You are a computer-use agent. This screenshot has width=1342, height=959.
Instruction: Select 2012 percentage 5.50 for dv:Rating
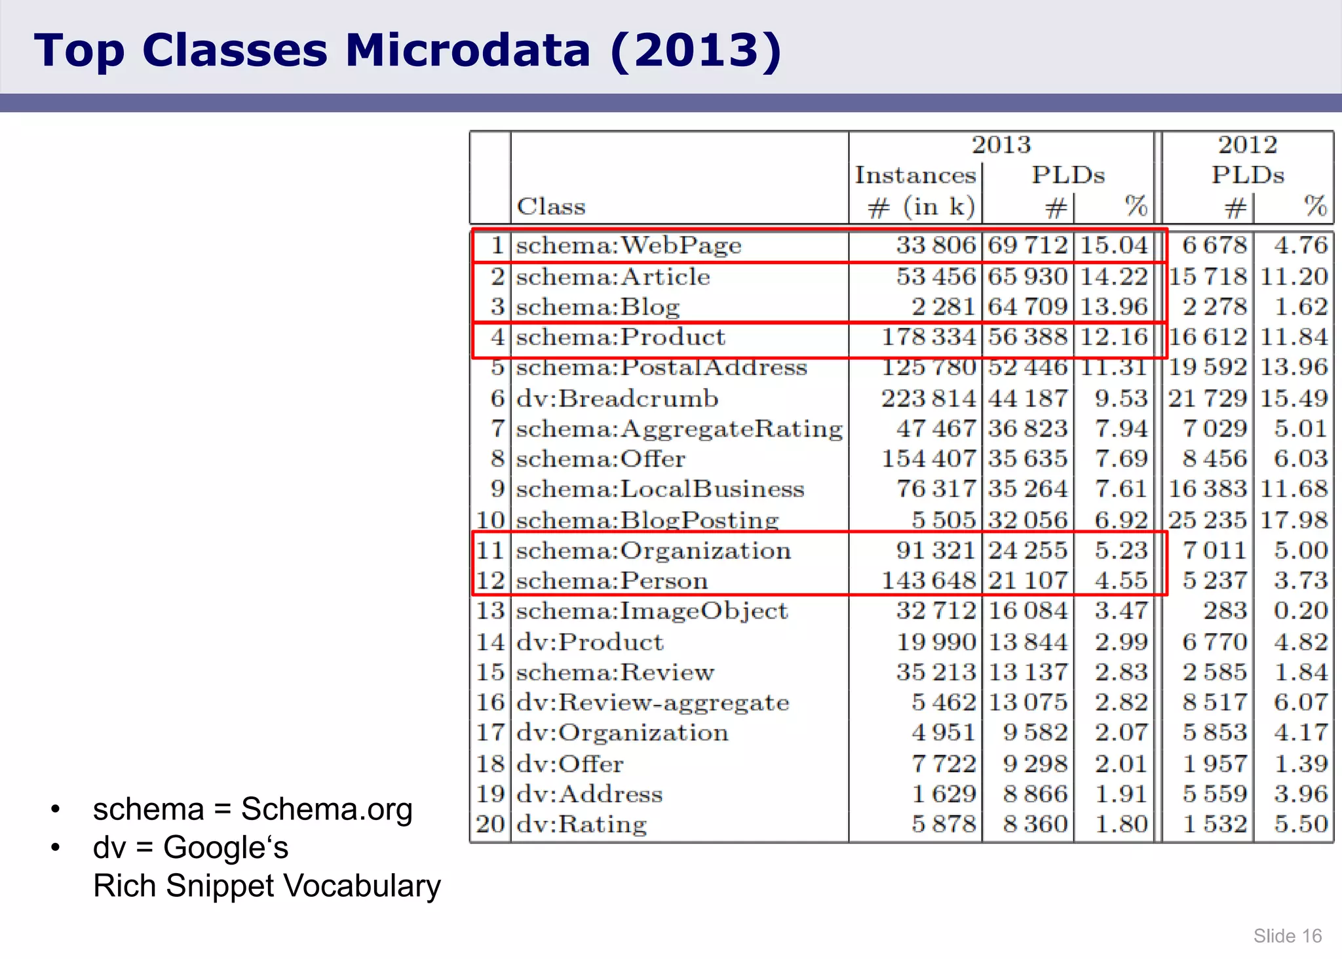coord(1301,825)
